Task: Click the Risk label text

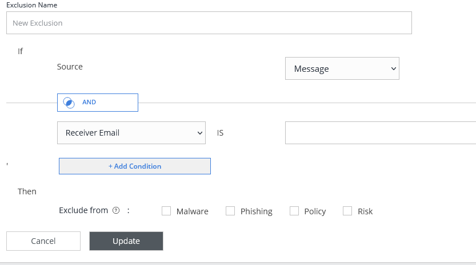Action: (365, 211)
